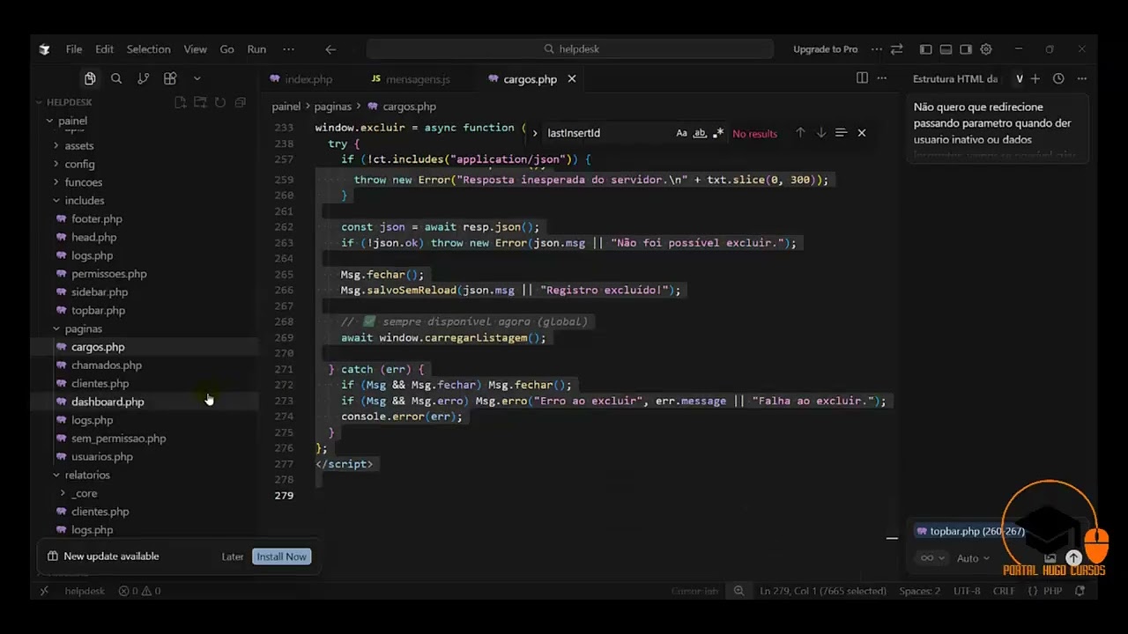Open the Search view icon
Screen dimensions: 1128x634
tap(116, 78)
